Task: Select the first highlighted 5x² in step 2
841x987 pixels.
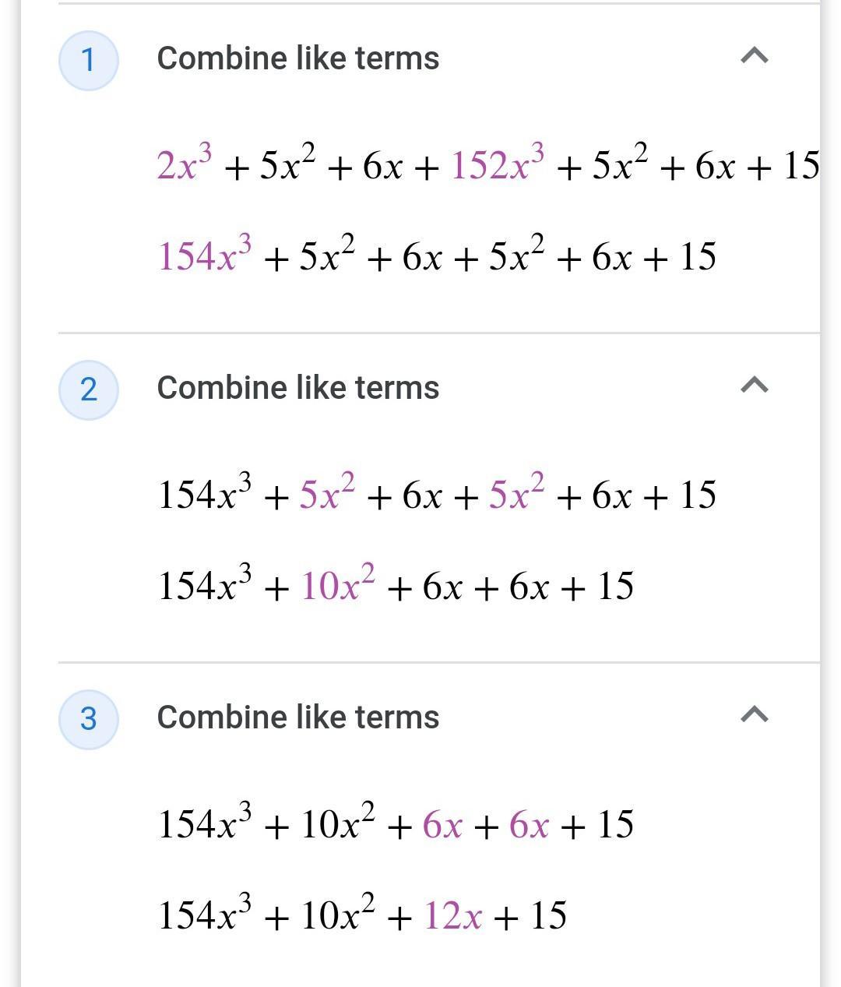Action: pos(327,492)
